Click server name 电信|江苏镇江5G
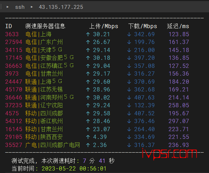The height and width of the screenshot is (173, 209). (x=50, y=66)
